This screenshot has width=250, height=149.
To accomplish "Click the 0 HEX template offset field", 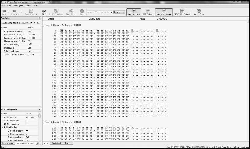I will [x=37, y=23].
